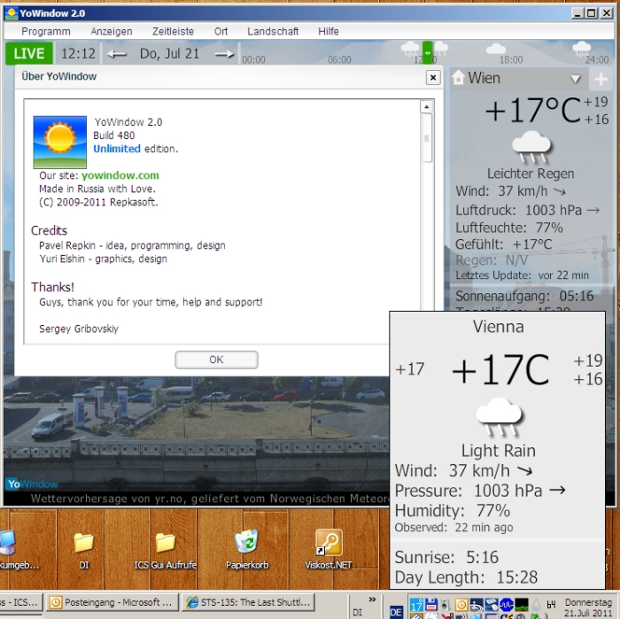
Task: Click the 06:00 timeline label
Action: 339,59
